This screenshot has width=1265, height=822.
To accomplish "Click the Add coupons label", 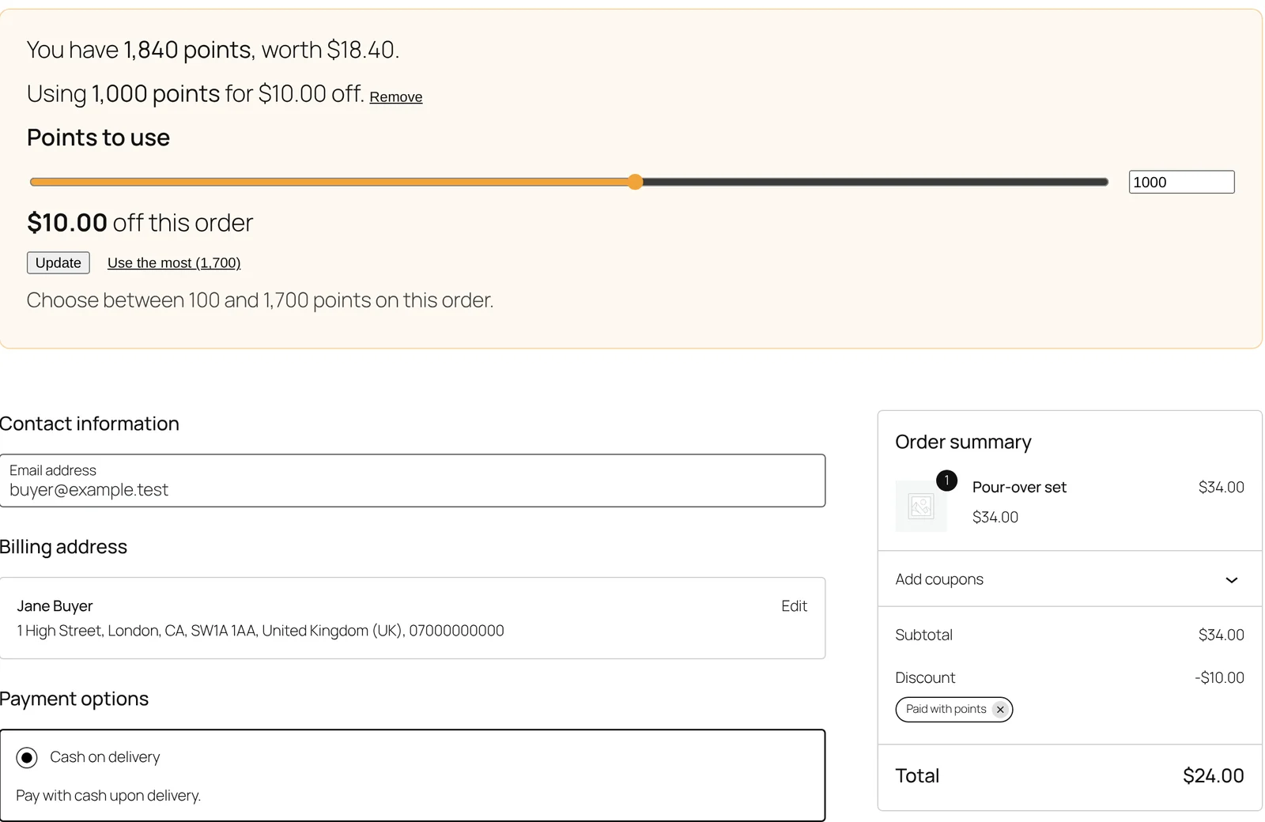I will (939, 579).
